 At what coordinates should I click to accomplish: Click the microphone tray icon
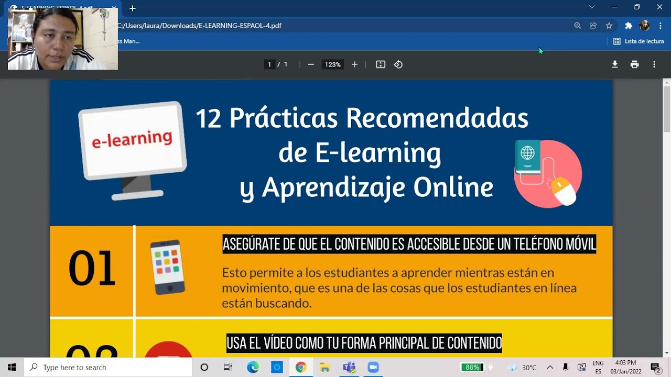click(566, 367)
